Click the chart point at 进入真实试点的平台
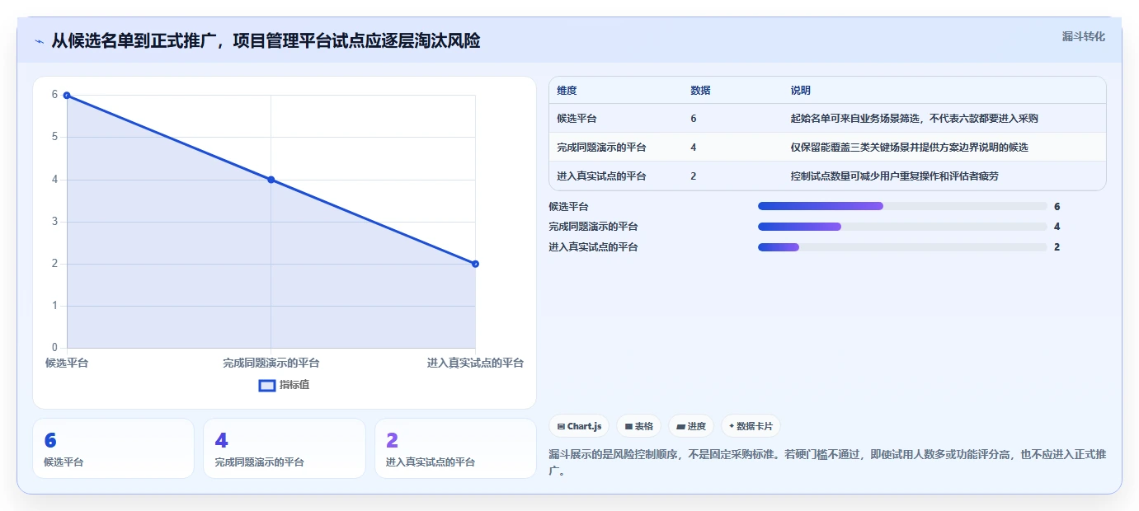 pyautogui.click(x=475, y=264)
